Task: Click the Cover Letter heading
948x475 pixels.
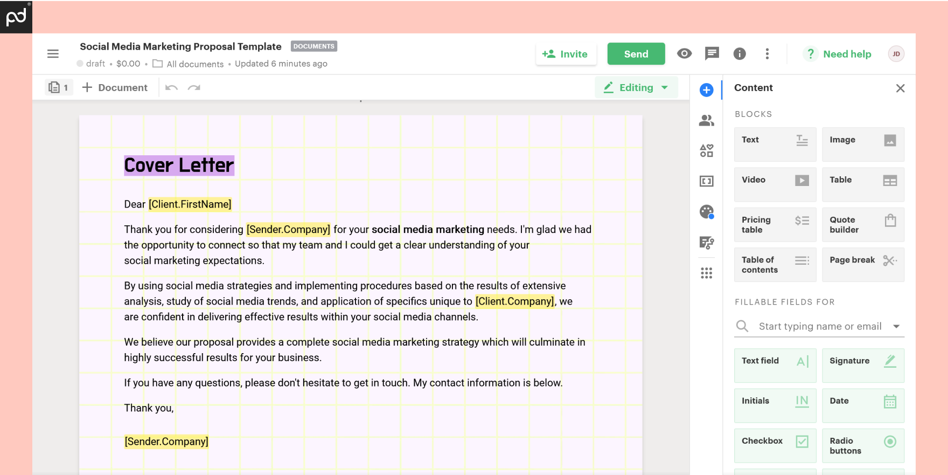Action: tap(179, 165)
